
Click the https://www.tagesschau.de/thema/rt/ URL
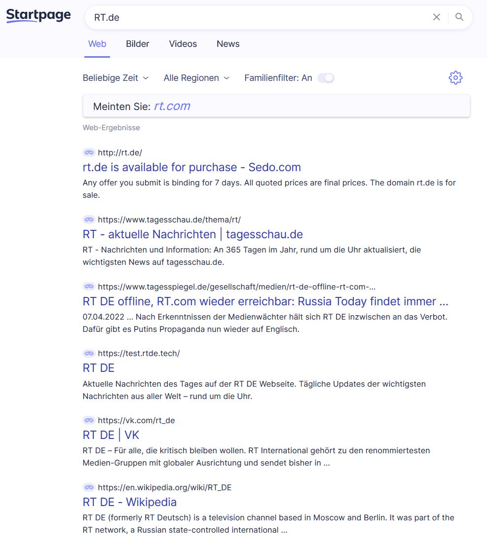pos(169,219)
